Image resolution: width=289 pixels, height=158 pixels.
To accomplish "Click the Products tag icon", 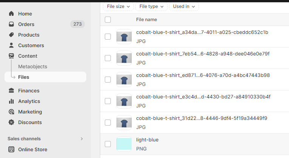I will click(x=11, y=35).
